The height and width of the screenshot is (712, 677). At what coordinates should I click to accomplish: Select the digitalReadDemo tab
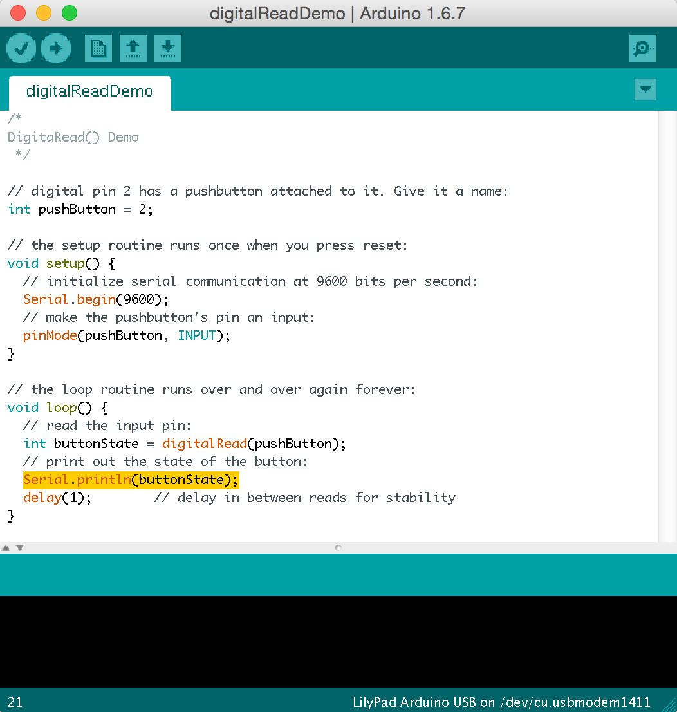[89, 91]
